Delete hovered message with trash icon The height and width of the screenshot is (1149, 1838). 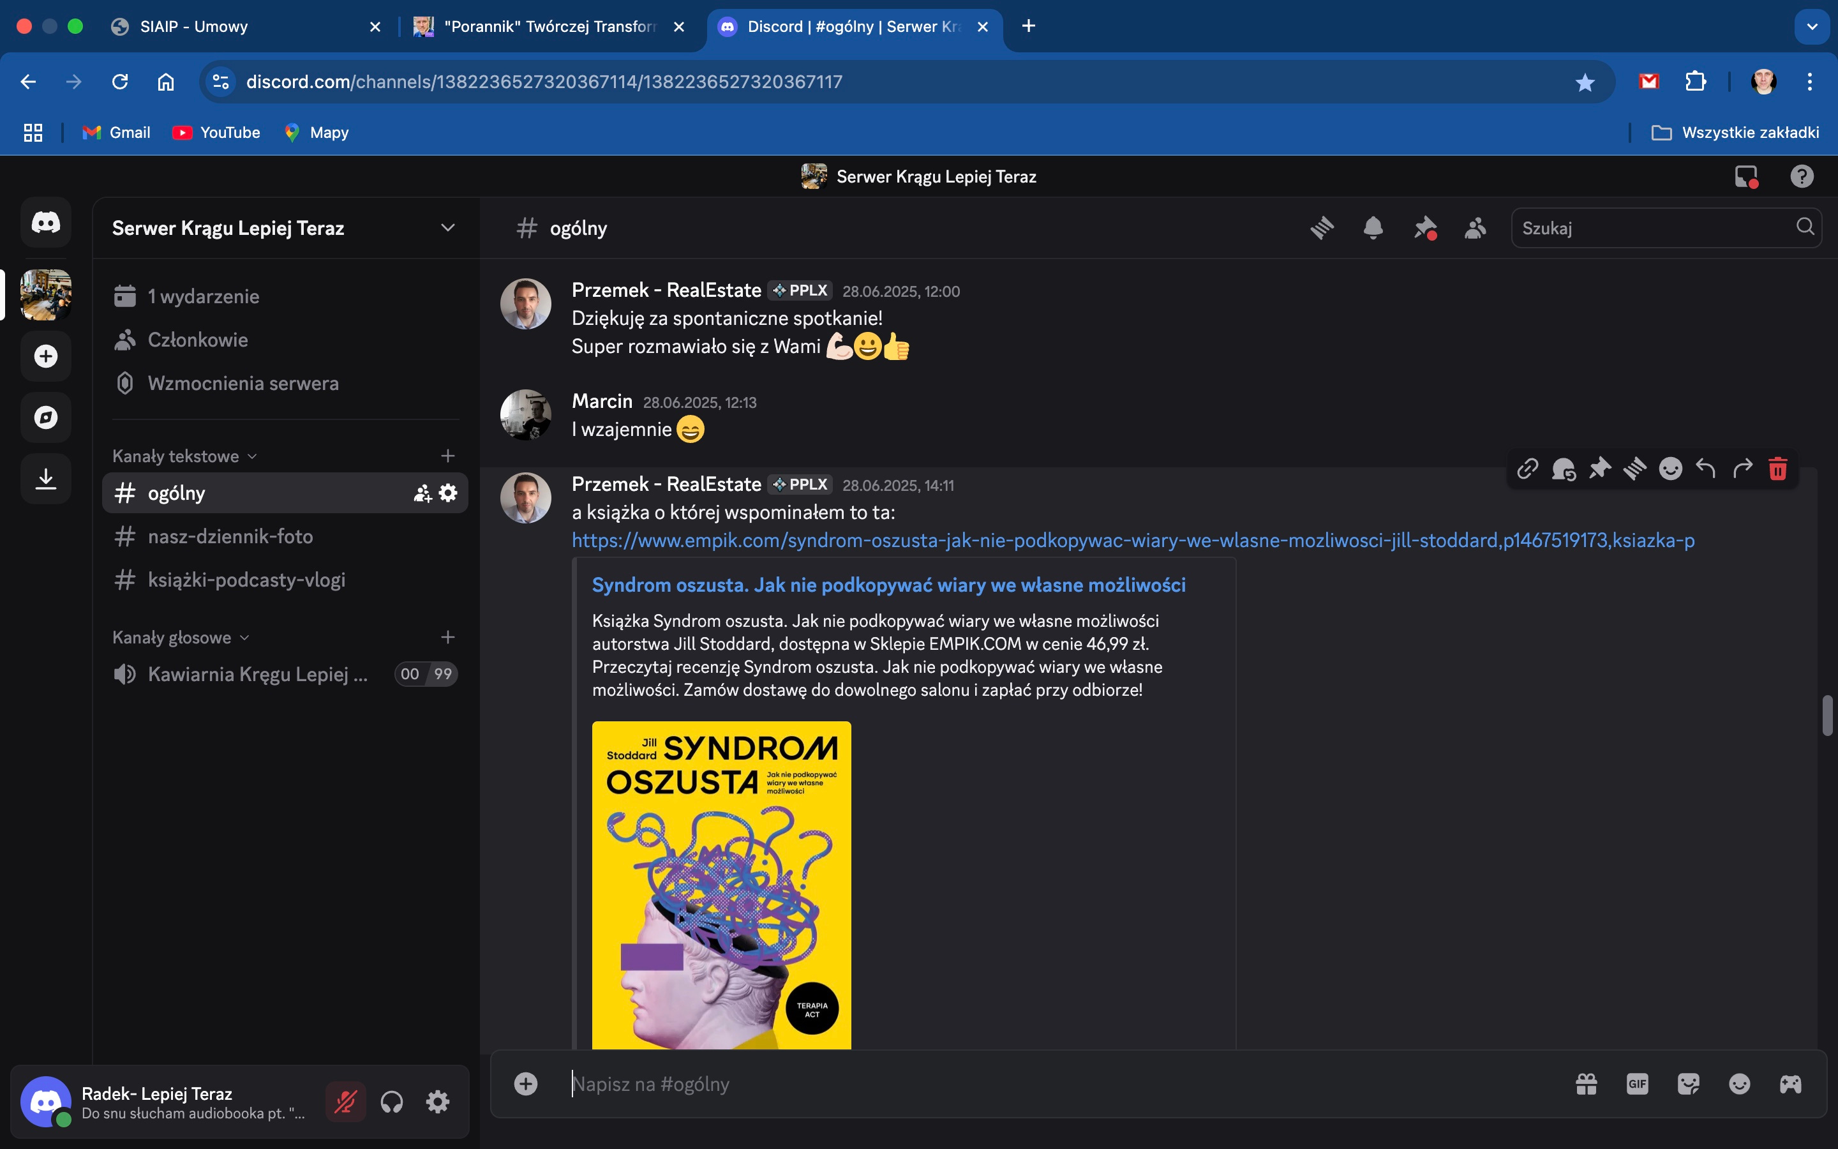click(1777, 469)
